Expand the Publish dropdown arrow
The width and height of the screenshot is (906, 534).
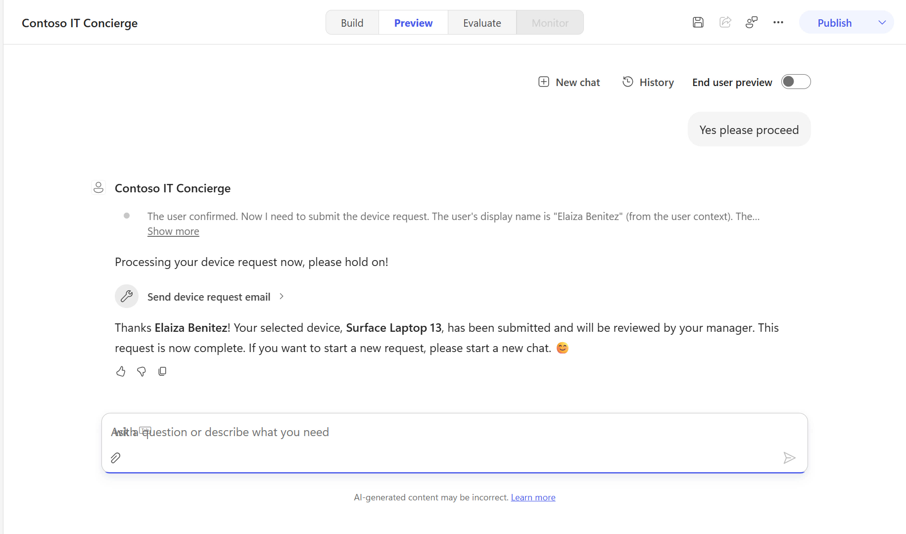pos(882,22)
